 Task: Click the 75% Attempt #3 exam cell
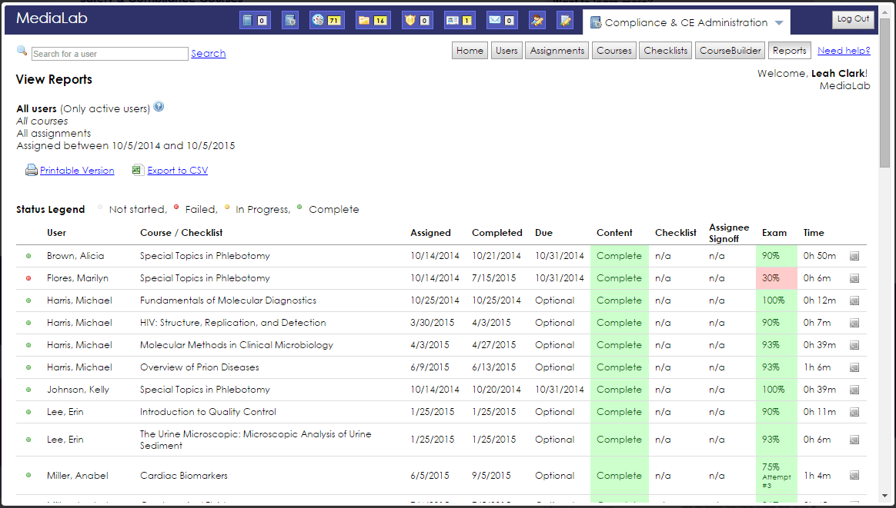pos(777,476)
